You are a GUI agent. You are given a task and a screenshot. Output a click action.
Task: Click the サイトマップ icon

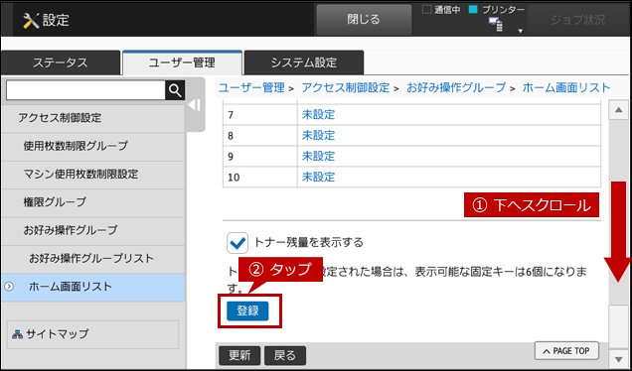(x=17, y=334)
